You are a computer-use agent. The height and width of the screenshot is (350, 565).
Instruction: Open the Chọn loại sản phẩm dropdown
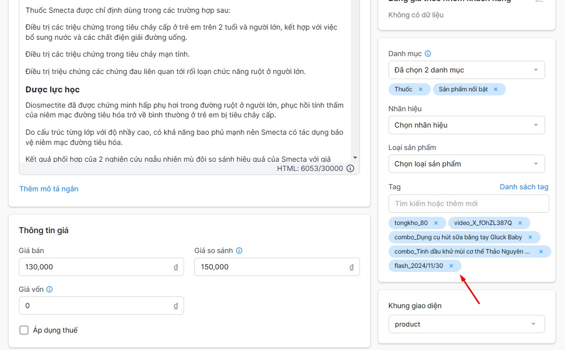[467, 164]
